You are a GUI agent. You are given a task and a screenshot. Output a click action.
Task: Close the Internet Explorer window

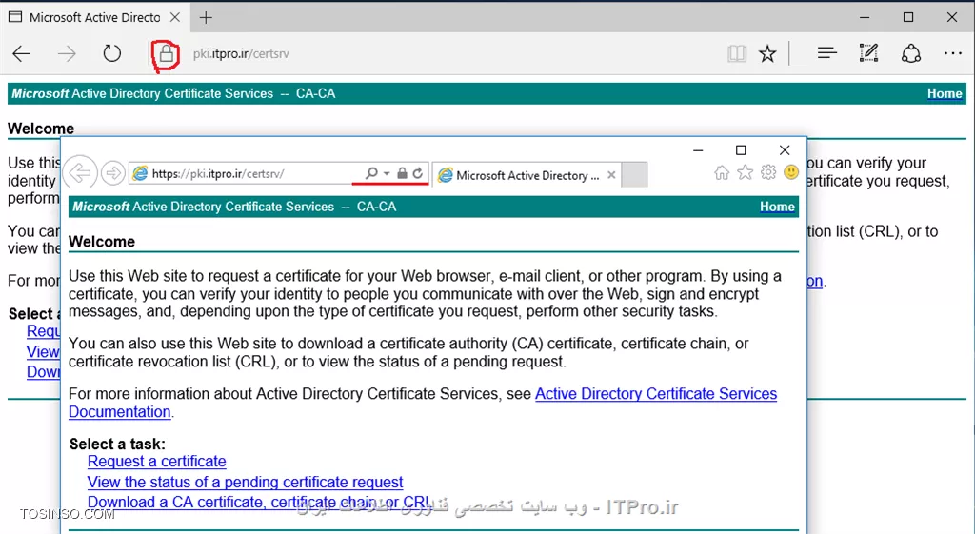pyautogui.click(x=785, y=150)
